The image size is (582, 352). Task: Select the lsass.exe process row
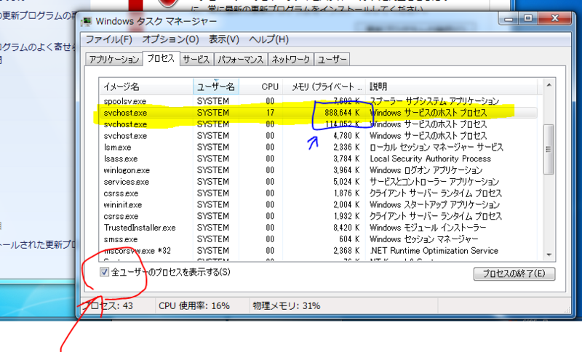pos(318,159)
